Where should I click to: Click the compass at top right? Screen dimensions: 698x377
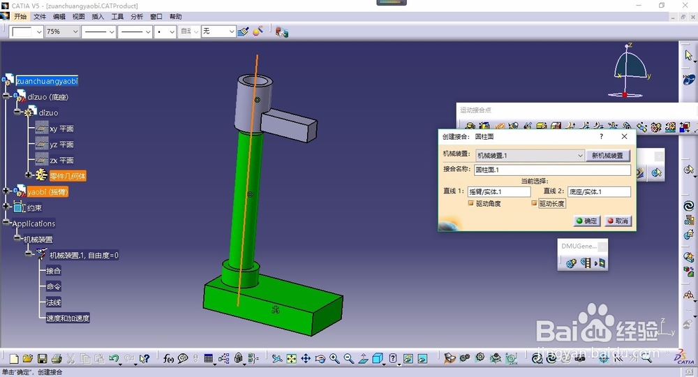[630, 71]
